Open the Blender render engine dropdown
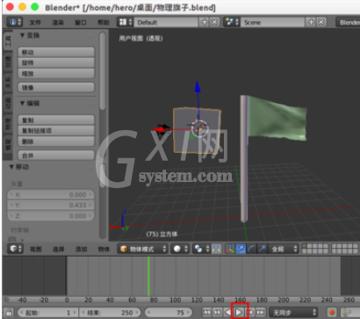The width and height of the screenshot is (360, 319). (x=349, y=22)
